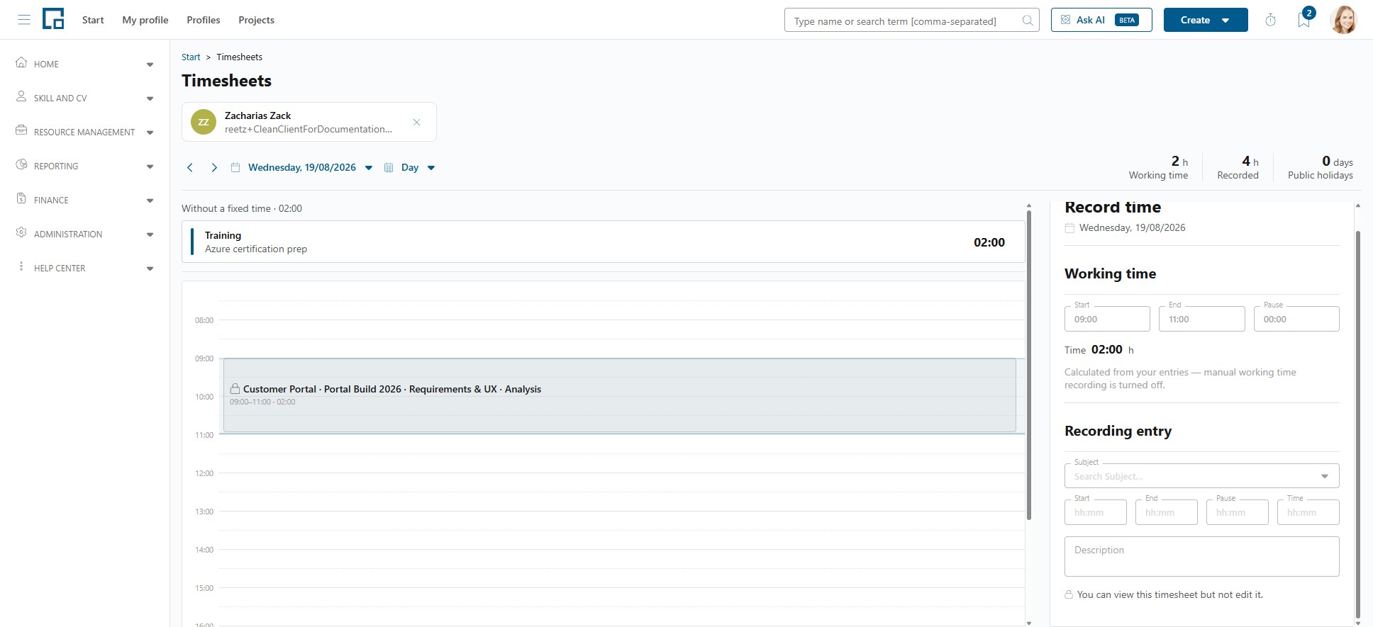Image resolution: width=1373 pixels, height=627 pixels.
Task: Click the Recording entry End field
Action: [x=1166, y=512]
